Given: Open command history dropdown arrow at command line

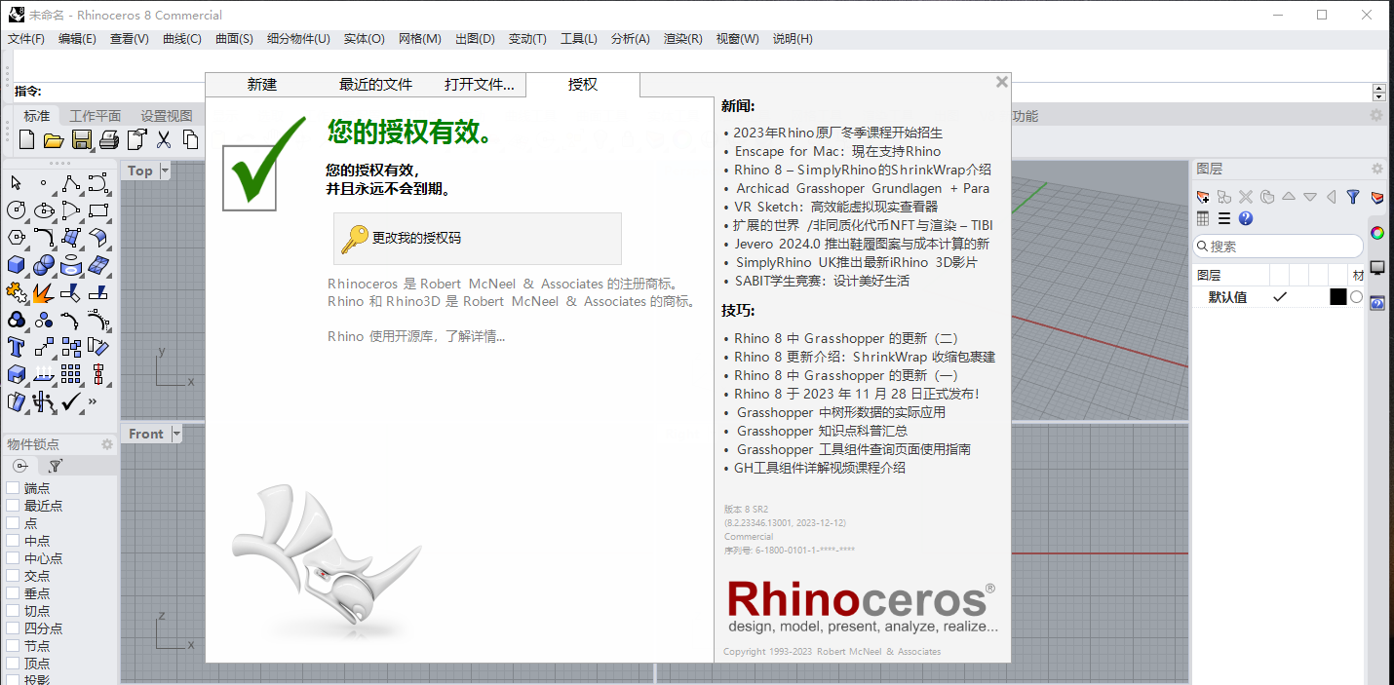Looking at the screenshot, I should [x=1378, y=95].
